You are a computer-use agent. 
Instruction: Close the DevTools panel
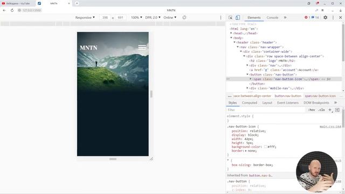click(x=340, y=18)
